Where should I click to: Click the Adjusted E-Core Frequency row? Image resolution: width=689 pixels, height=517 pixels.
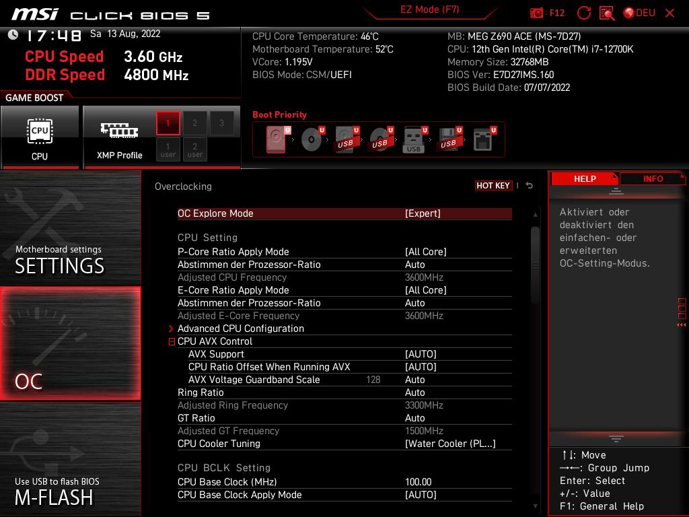click(344, 316)
